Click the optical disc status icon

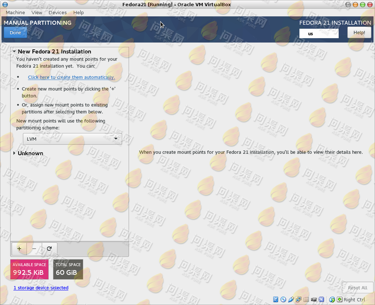(283, 300)
